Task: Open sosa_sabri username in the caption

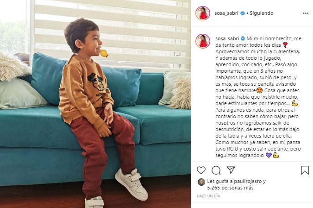Action: (227, 38)
